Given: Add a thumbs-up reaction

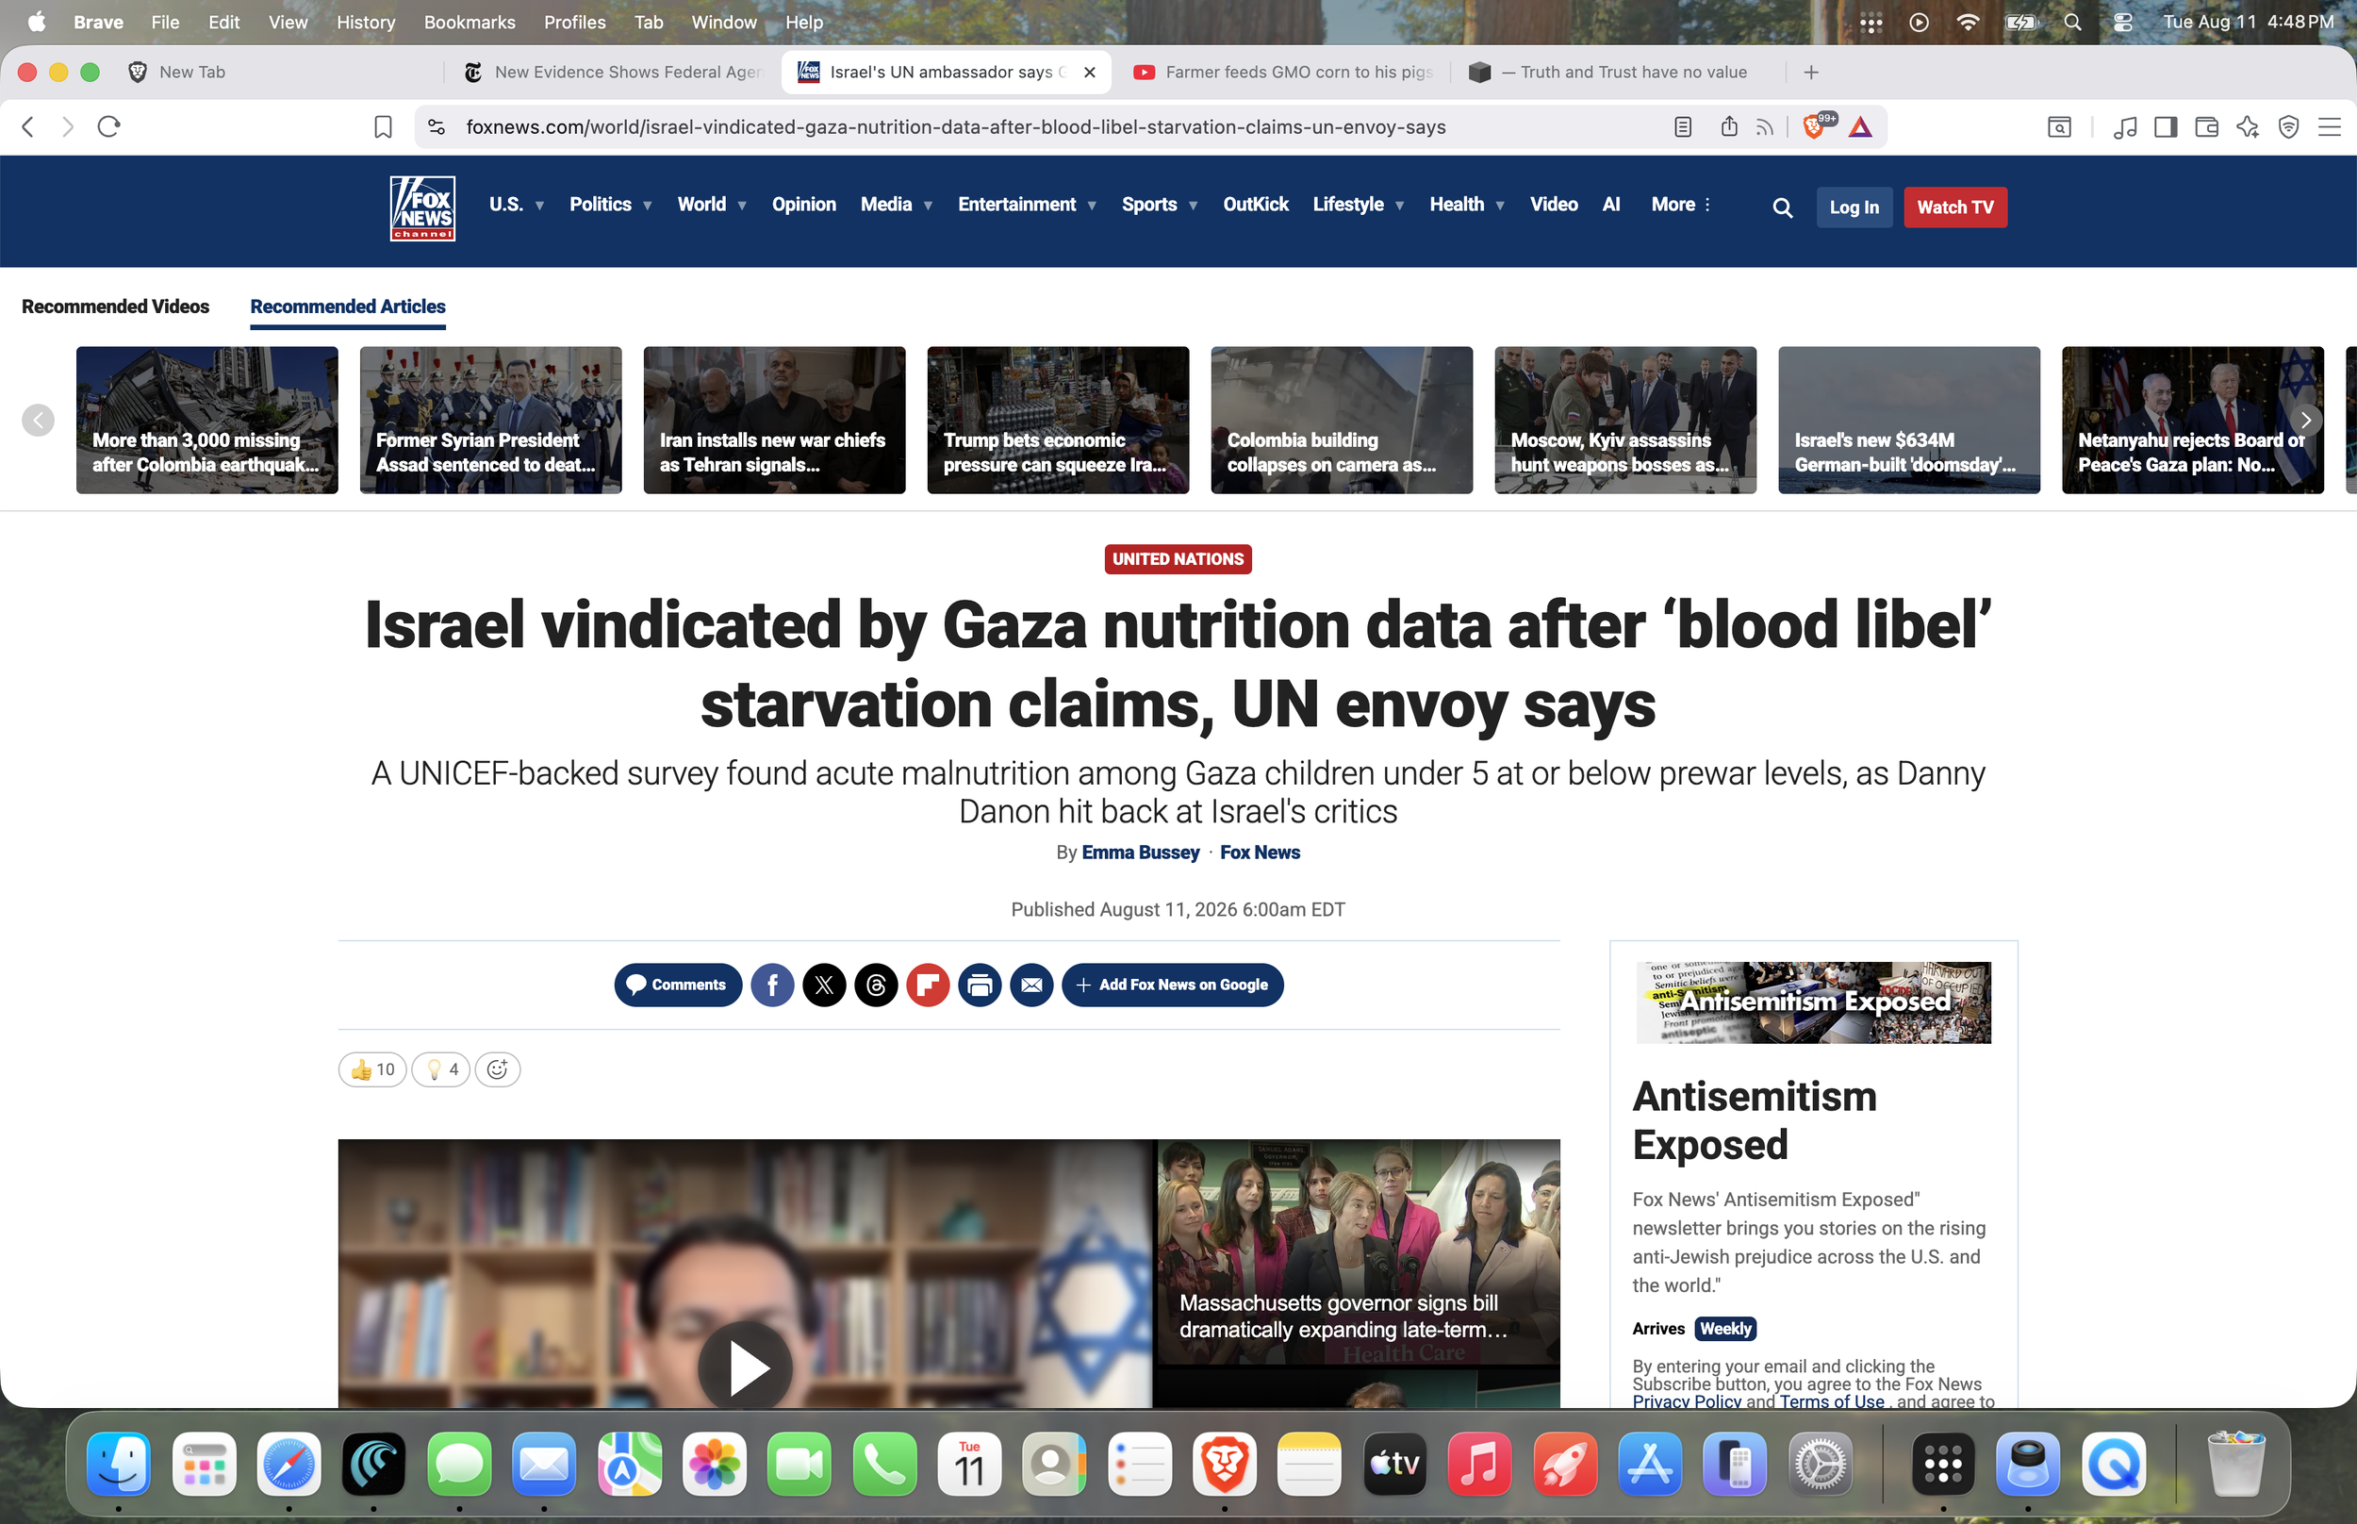Looking at the screenshot, I should (373, 1068).
